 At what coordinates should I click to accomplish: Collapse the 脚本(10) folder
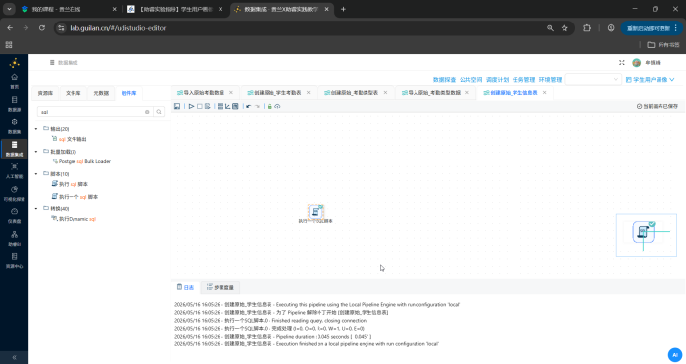(36, 174)
